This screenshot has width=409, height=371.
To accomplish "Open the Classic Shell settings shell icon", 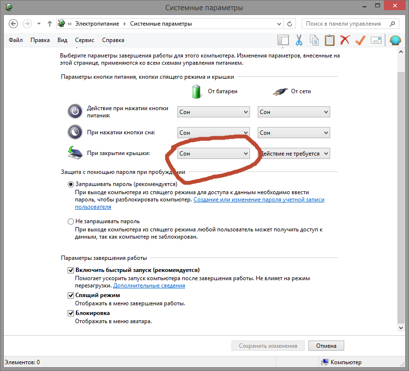I will pos(395,40).
